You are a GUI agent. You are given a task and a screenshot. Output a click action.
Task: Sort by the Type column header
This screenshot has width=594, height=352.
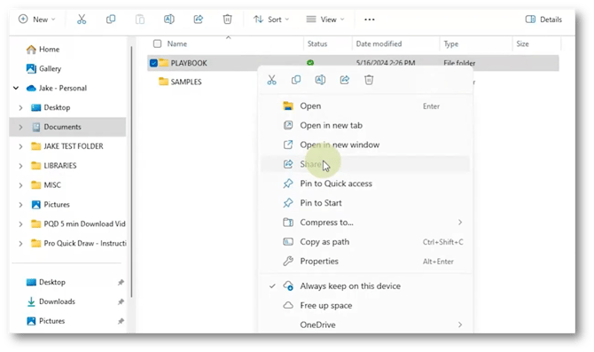click(450, 44)
